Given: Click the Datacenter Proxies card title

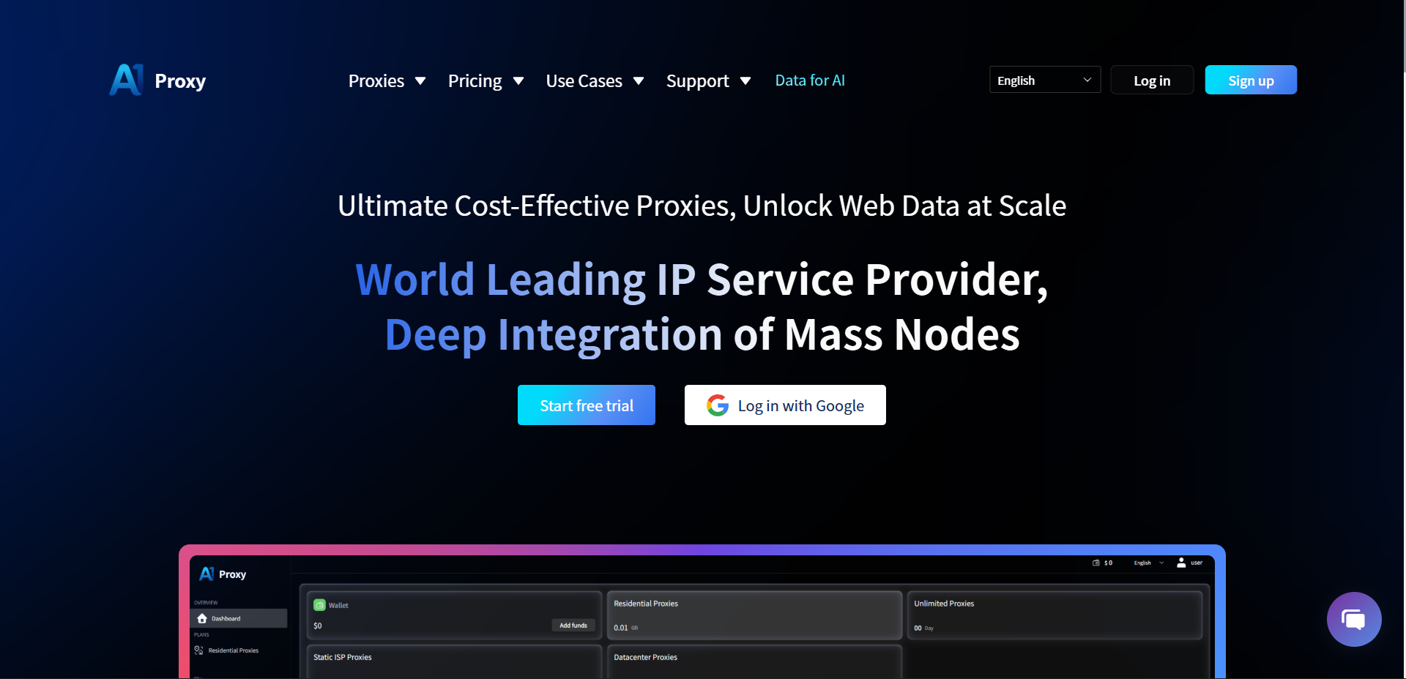Looking at the screenshot, I should click(x=645, y=657).
